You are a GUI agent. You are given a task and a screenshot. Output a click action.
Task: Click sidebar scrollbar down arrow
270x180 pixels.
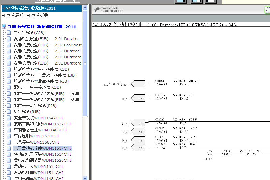coord(85,178)
